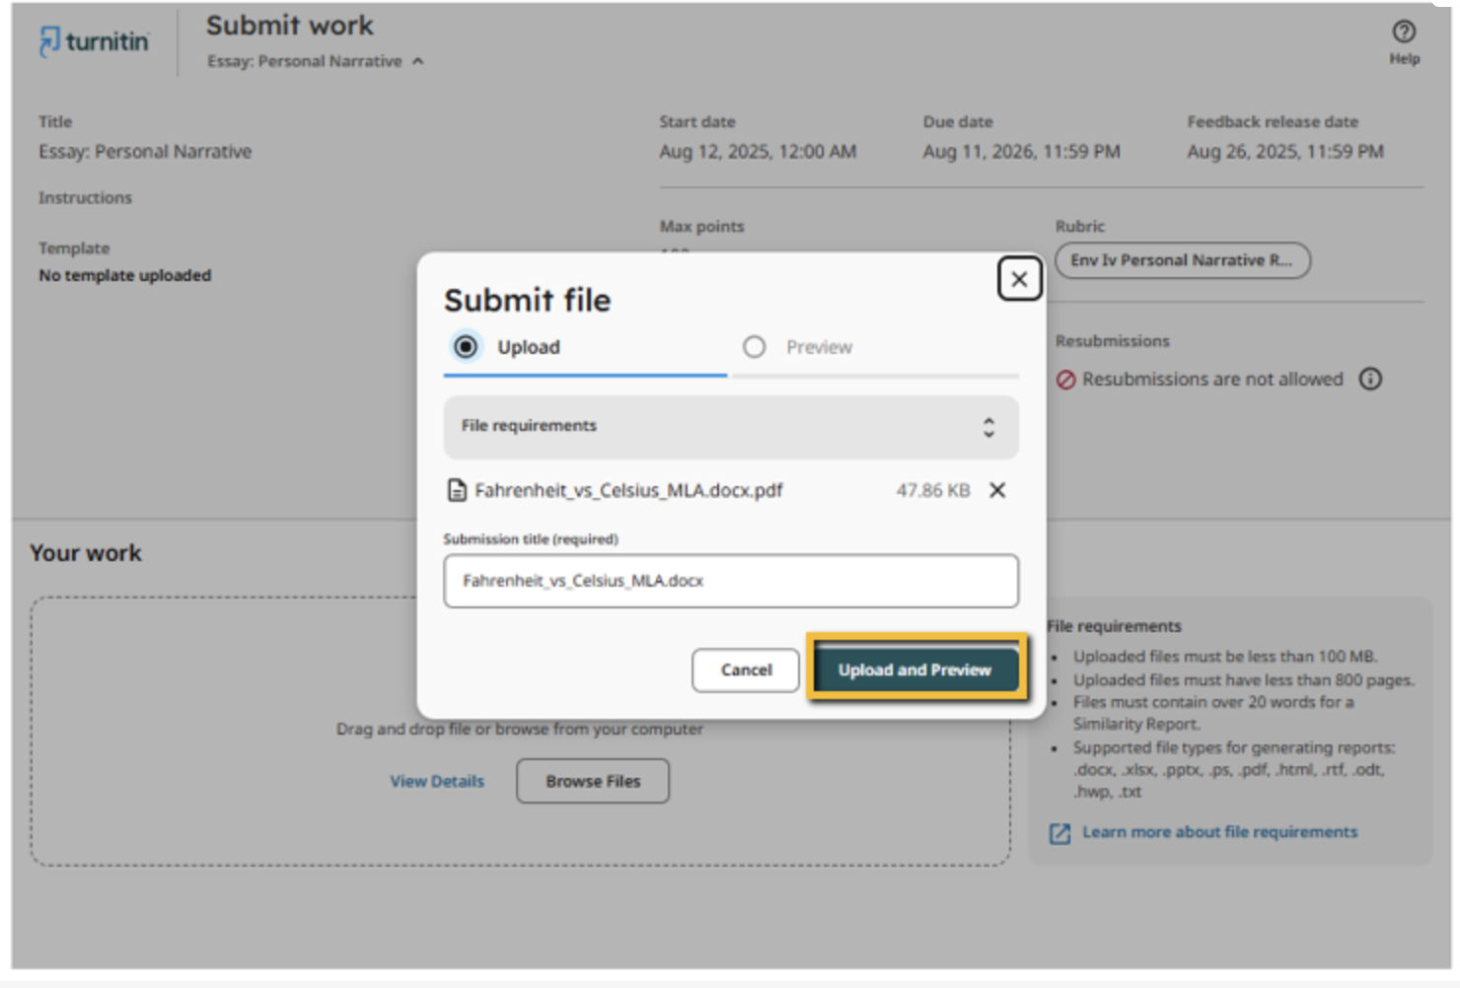This screenshot has width=1460, height=988.
Task: Collapse the Essay: Personal Narrative header chevron
Action: pos(418,61)
